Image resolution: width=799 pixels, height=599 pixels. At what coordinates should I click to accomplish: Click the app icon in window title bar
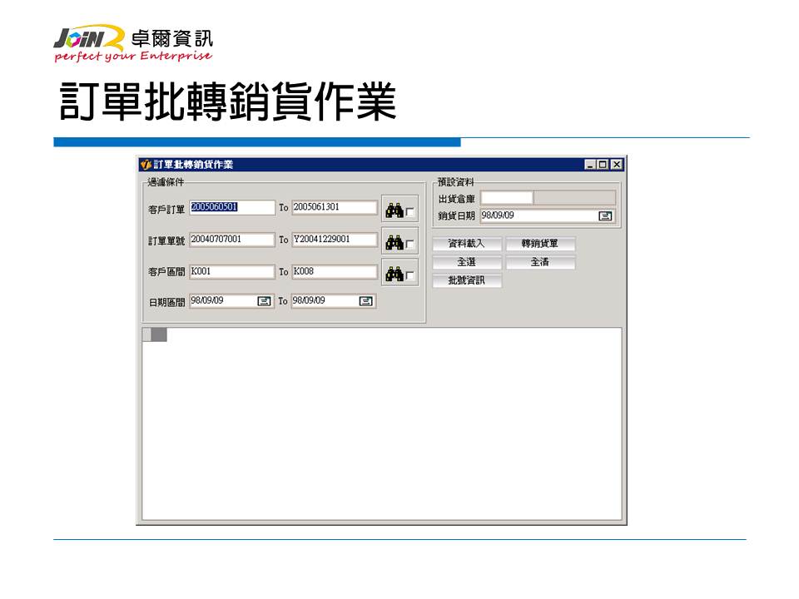[x=146, y=165]
